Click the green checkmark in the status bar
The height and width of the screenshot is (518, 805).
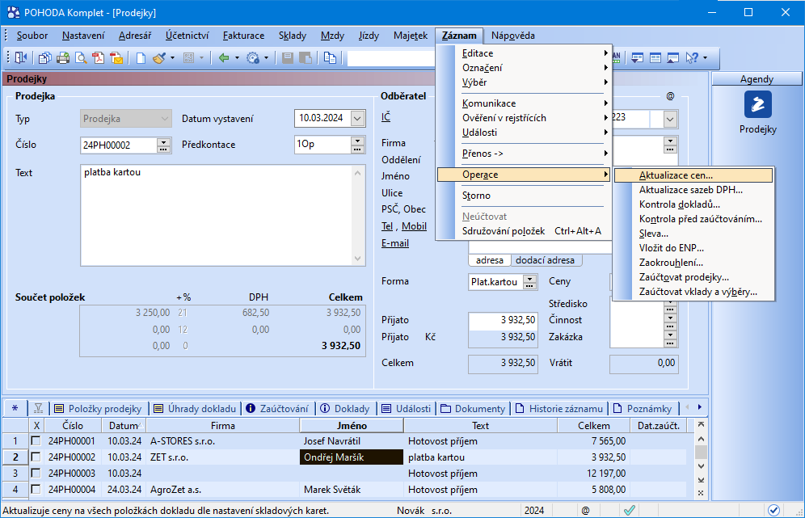629,510
